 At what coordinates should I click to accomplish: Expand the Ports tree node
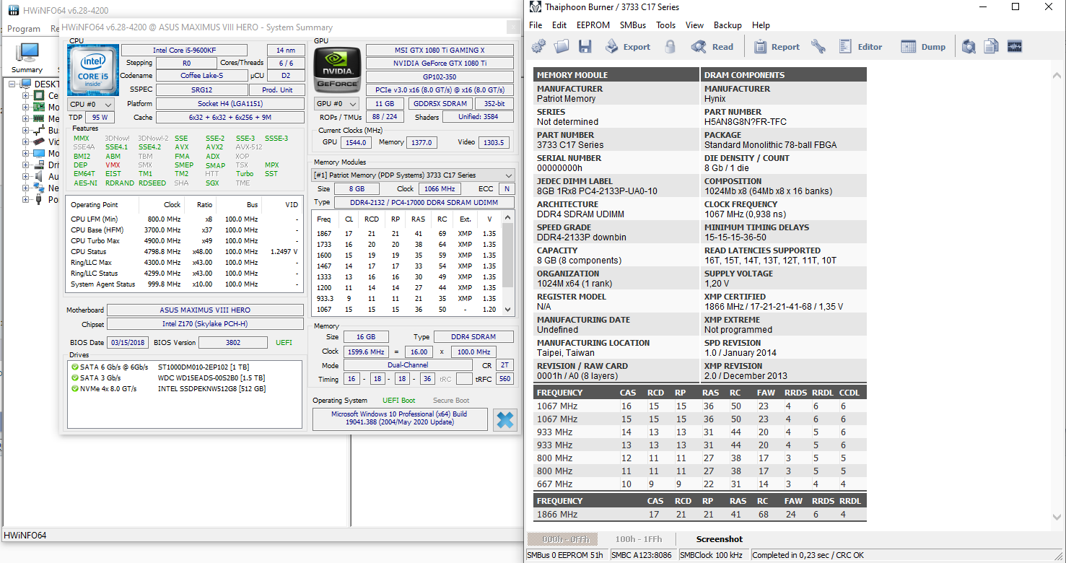26,200
